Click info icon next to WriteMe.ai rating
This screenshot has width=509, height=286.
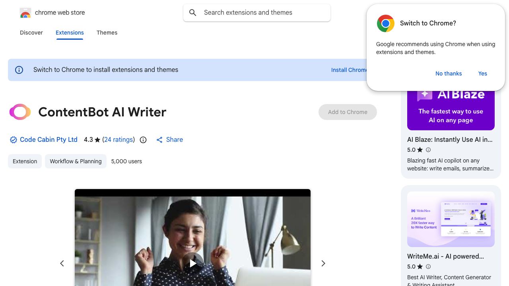pos(428,267)
